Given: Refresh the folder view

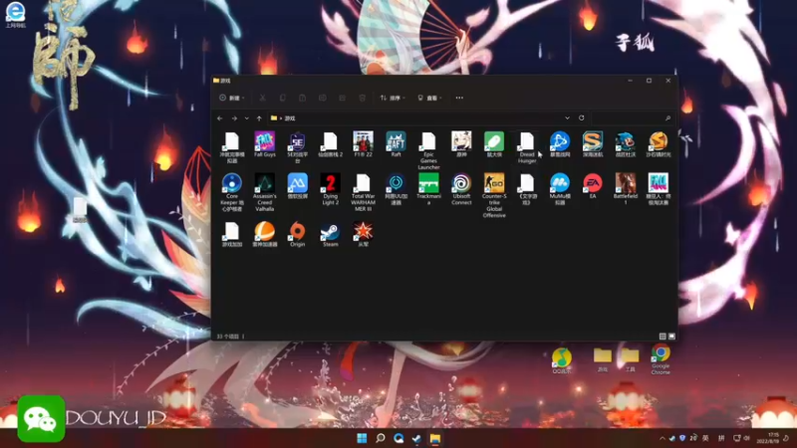Looking at the screenshot, I should click(582, 117).
